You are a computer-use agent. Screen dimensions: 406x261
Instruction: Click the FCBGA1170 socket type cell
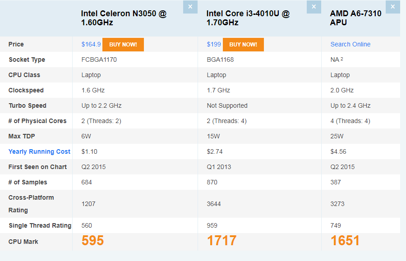(99, 60)
